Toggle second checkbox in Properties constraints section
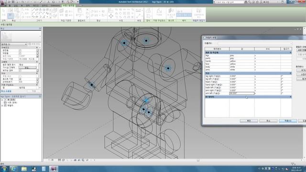 (20, 53)
